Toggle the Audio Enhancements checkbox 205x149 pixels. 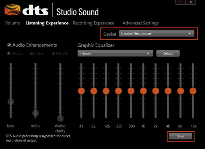pos(9,45)
